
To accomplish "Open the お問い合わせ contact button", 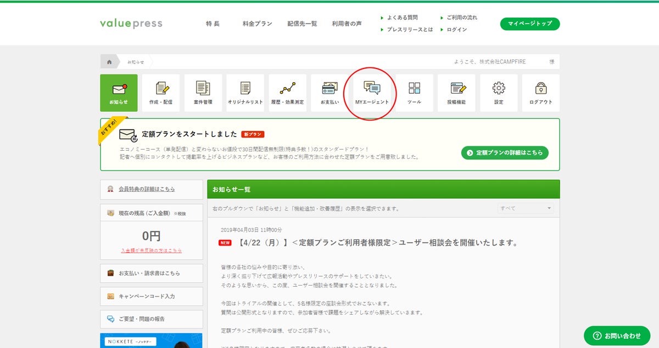I will point(618,335).
